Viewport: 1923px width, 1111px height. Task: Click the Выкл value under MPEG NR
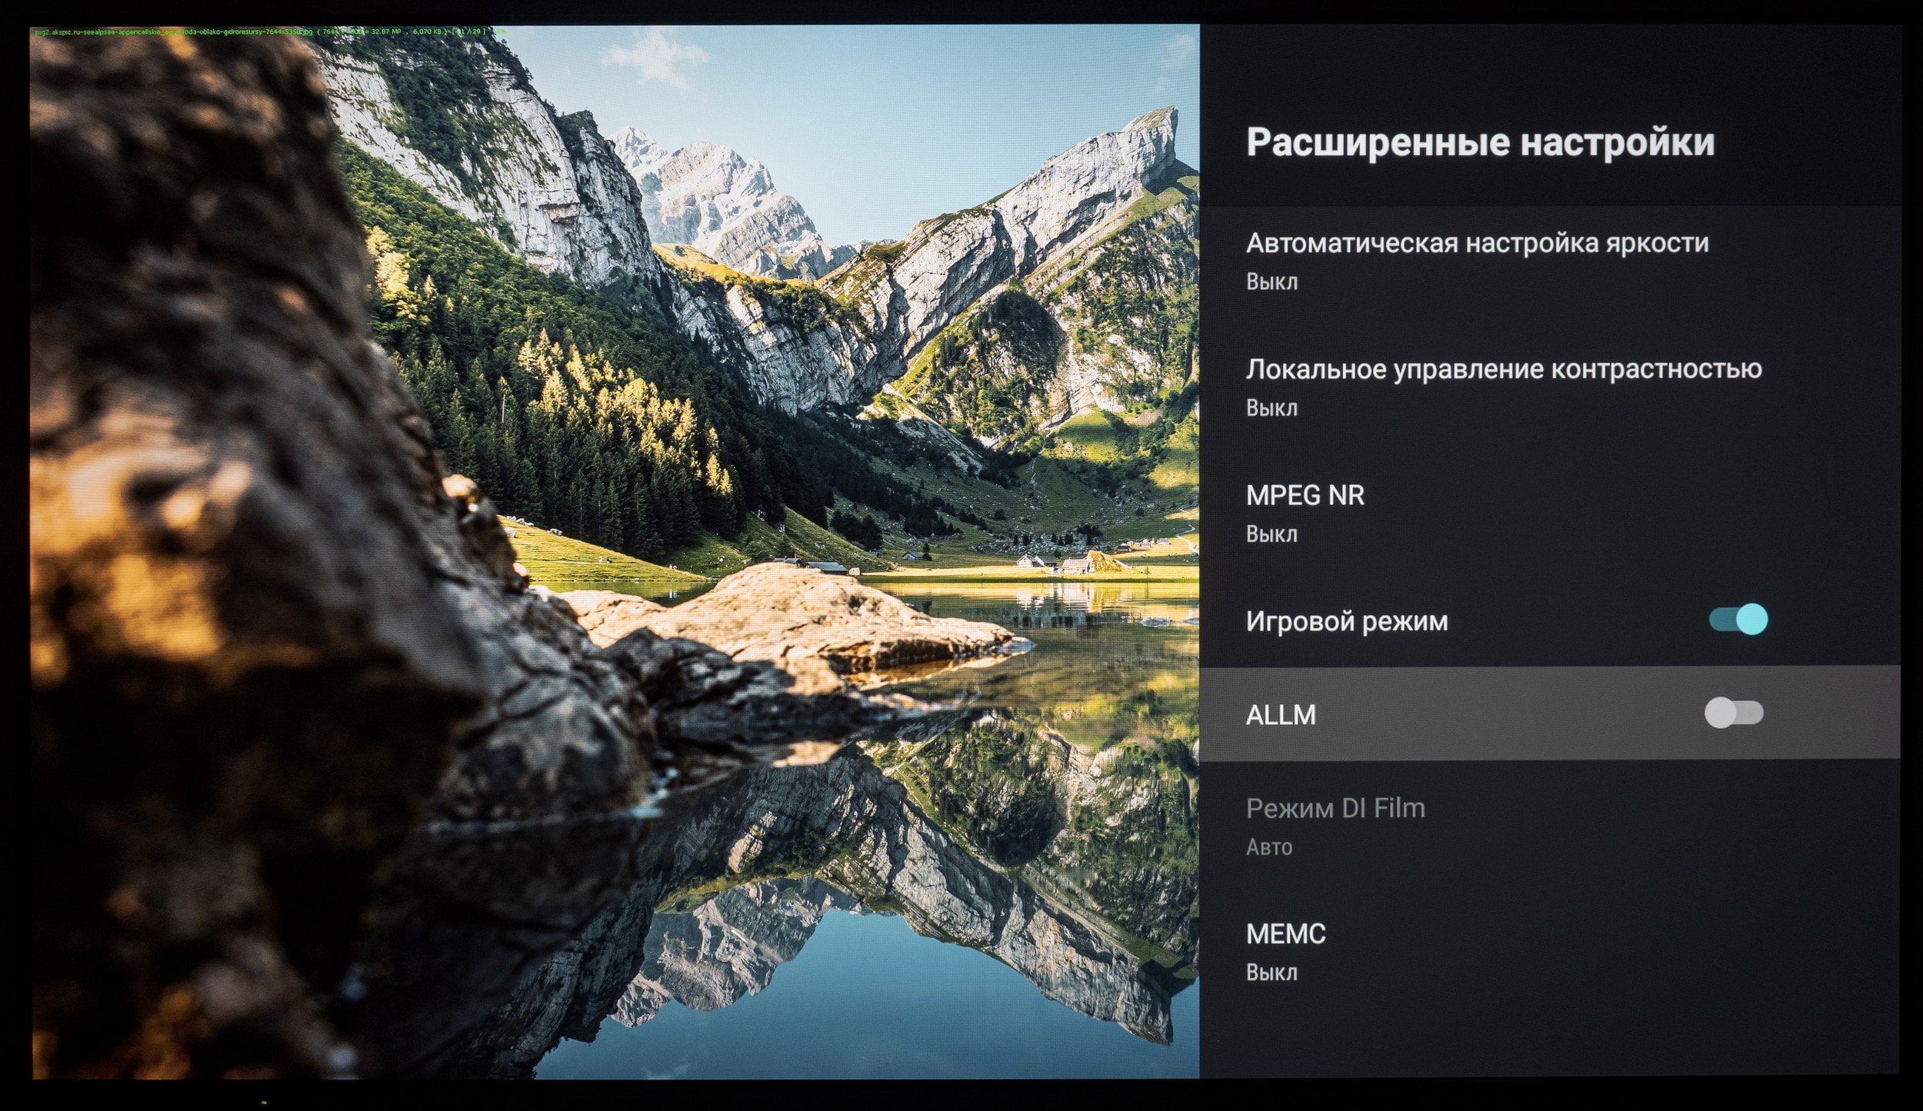(1271, 534)
